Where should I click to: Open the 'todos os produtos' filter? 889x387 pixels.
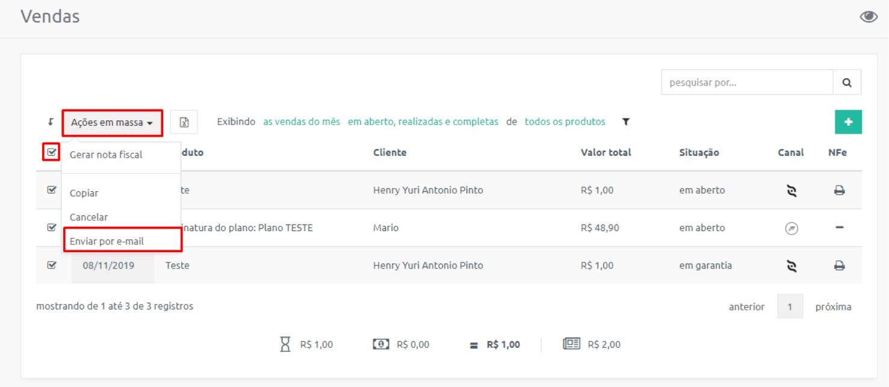point(565,122)
